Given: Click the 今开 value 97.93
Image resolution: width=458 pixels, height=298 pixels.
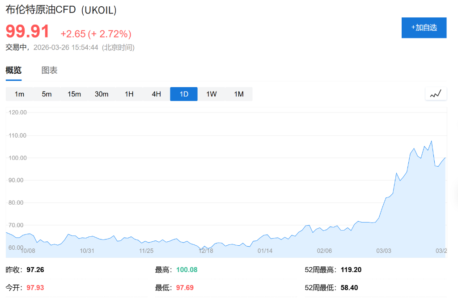Looking at the screenshot, I should coord(35,287).
